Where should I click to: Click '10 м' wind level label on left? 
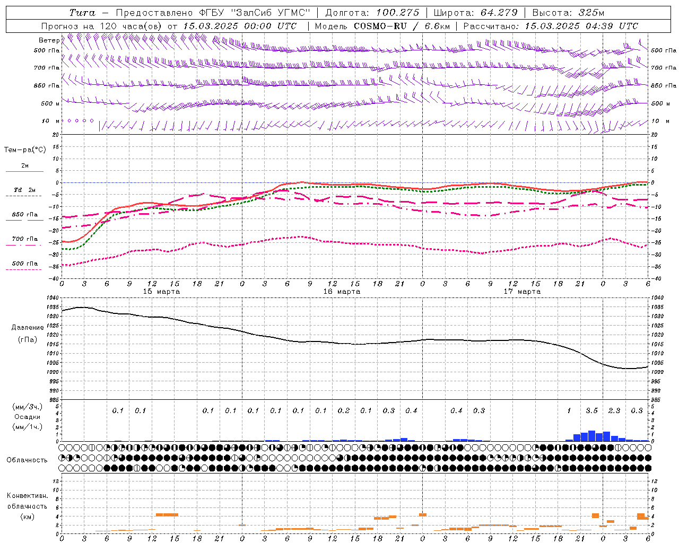51,121
